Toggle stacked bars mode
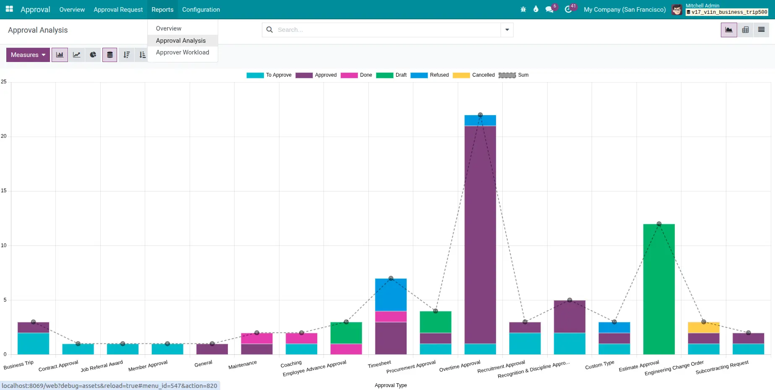The image size is (775, 390). coord(110,55)
